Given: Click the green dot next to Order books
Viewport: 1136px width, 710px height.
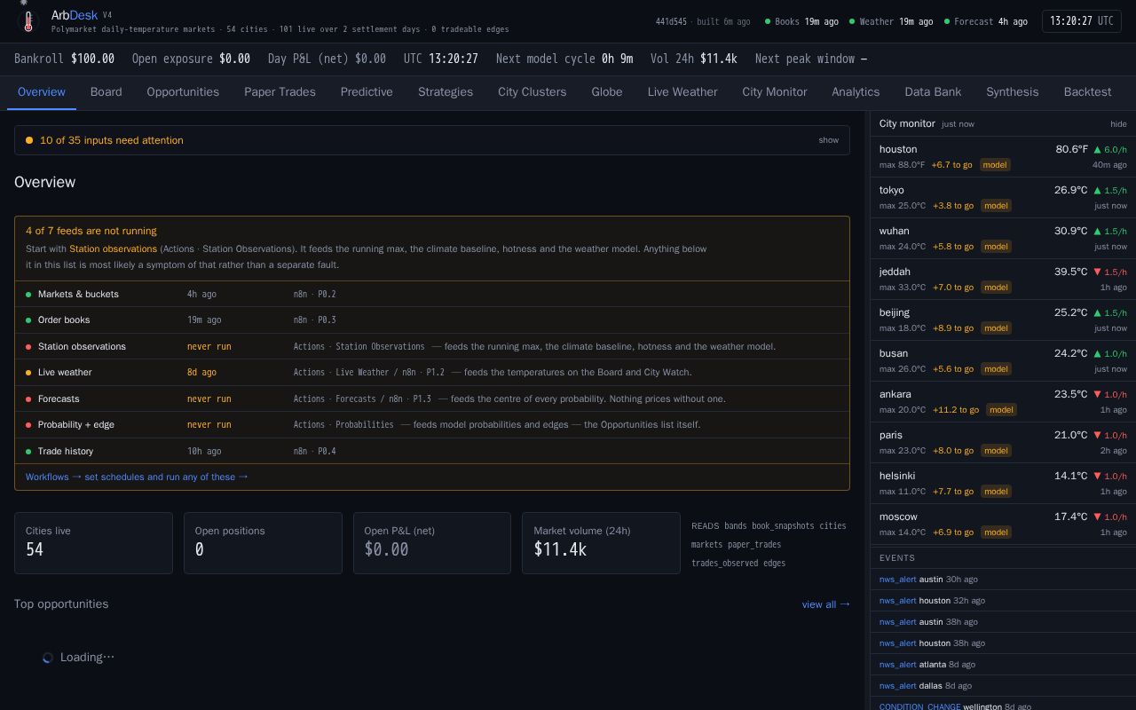Looking at the screenshot, I should pyautogui.click(x=28, y=320).
